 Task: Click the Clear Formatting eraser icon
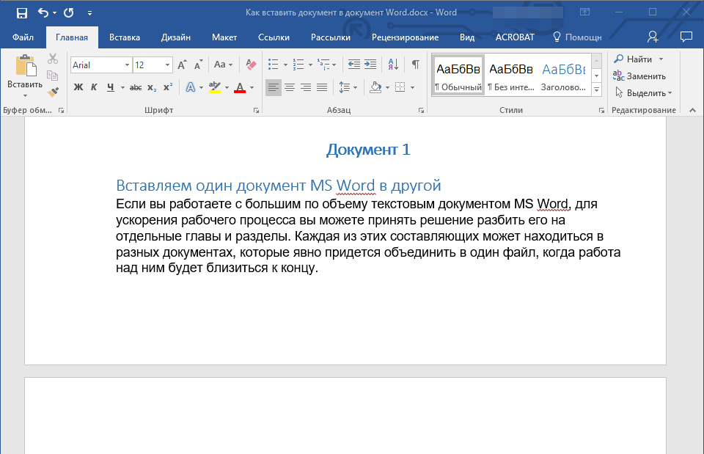251,65
